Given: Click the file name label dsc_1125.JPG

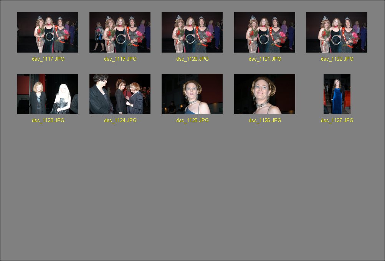Looking at the screenshot, I should (x=193, y=120).
